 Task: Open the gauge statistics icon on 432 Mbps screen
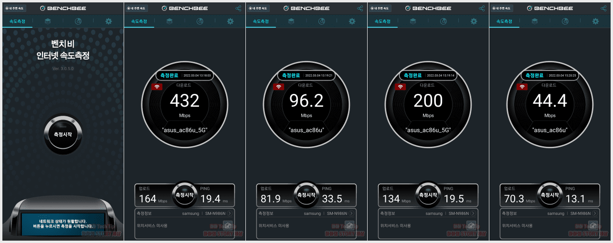200,21
